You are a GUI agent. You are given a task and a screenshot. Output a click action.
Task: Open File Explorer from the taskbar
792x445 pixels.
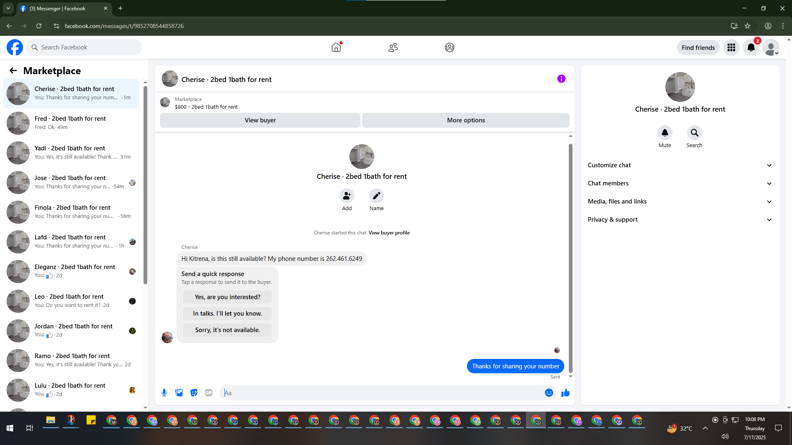pos(51,420)
